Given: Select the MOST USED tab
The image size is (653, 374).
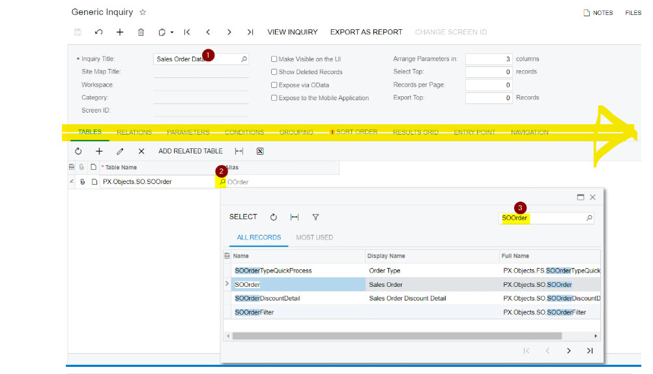Looking at the screenshot, I should [x=314, y=237].
